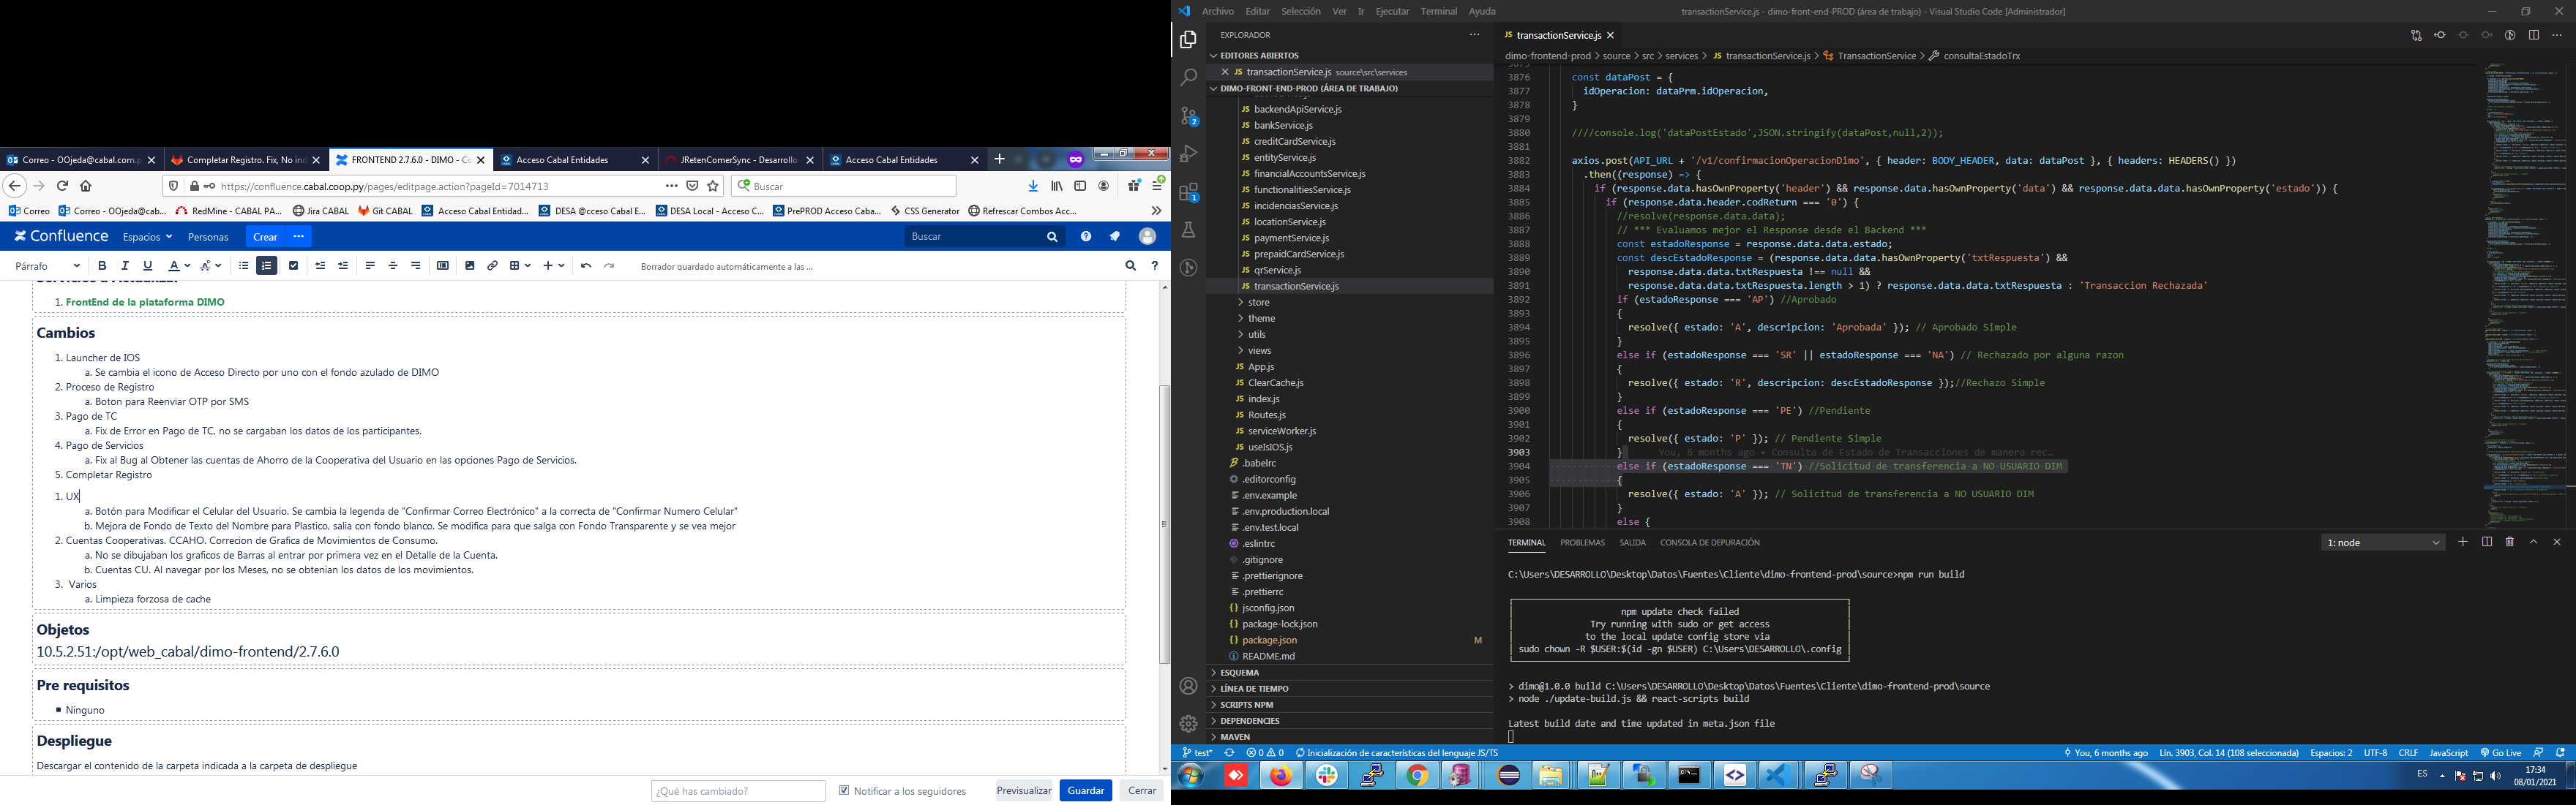This screenshot has width=2576, height=805.
Task: Open the Terminal menu in VS Code
Action: click(x=1438, y=11)
